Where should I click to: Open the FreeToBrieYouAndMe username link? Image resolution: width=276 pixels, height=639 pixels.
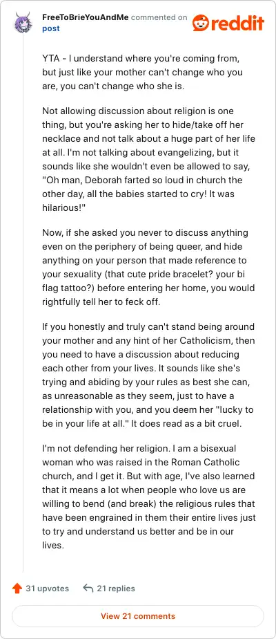pos(86,17)
